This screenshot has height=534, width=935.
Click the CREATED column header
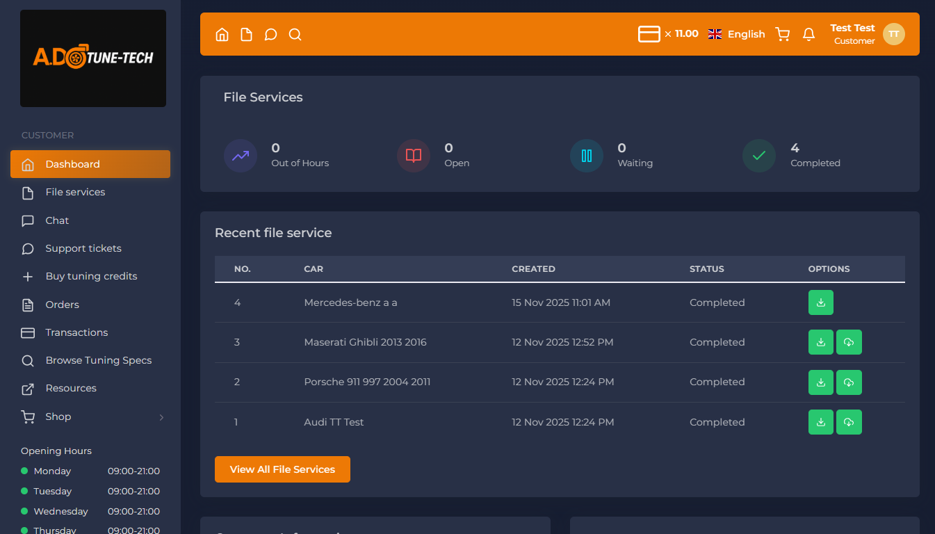(533, 269)
